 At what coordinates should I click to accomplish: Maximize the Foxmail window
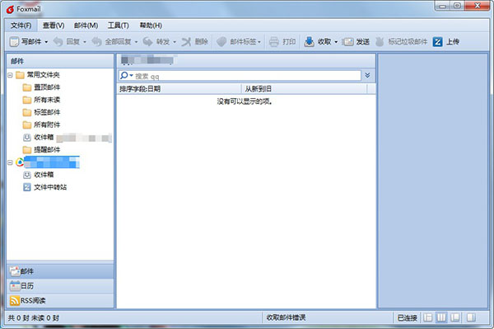[457, 6]
